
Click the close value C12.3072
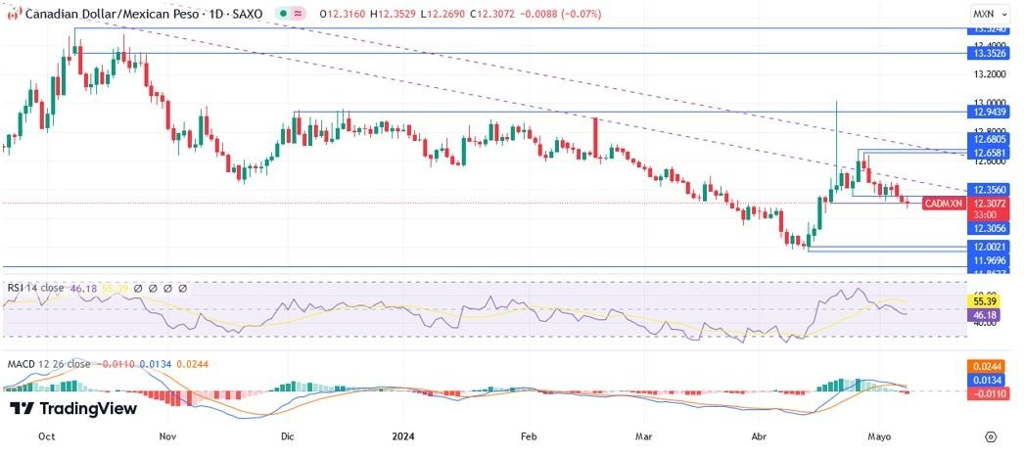[492, 14]
